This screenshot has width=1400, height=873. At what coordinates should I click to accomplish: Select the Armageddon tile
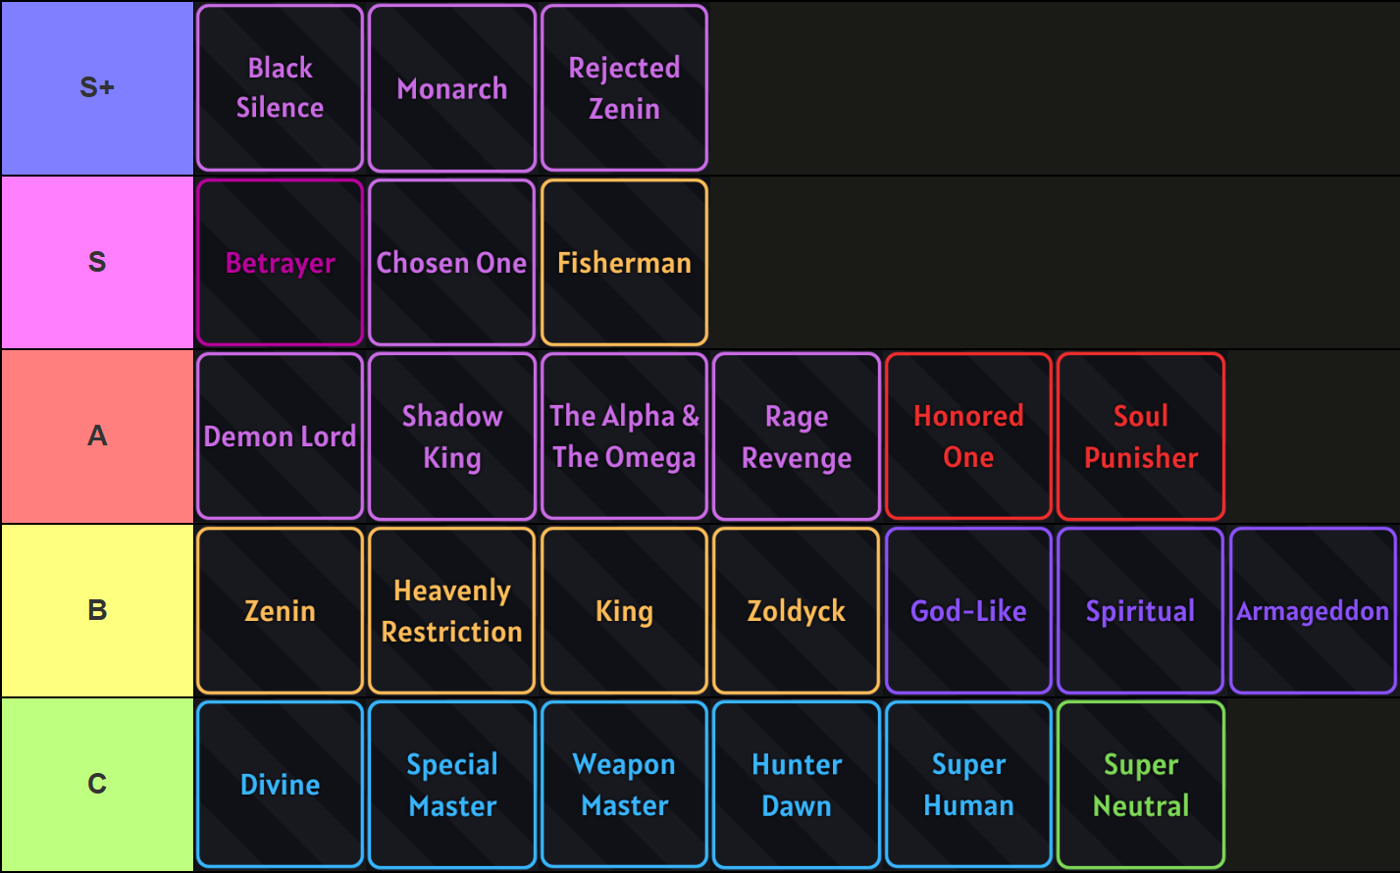pyautogui.click(x=1313, y=610)
